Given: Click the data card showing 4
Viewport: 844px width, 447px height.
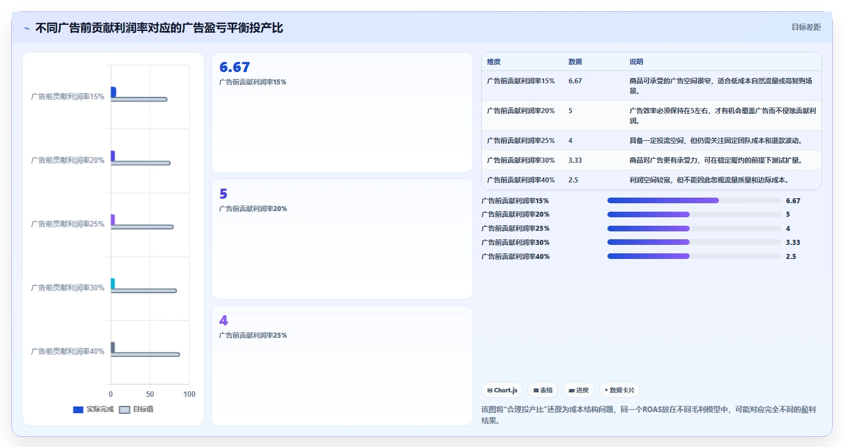Looking at the screenshot, I should pyautogui.click(x=342, y=365).
